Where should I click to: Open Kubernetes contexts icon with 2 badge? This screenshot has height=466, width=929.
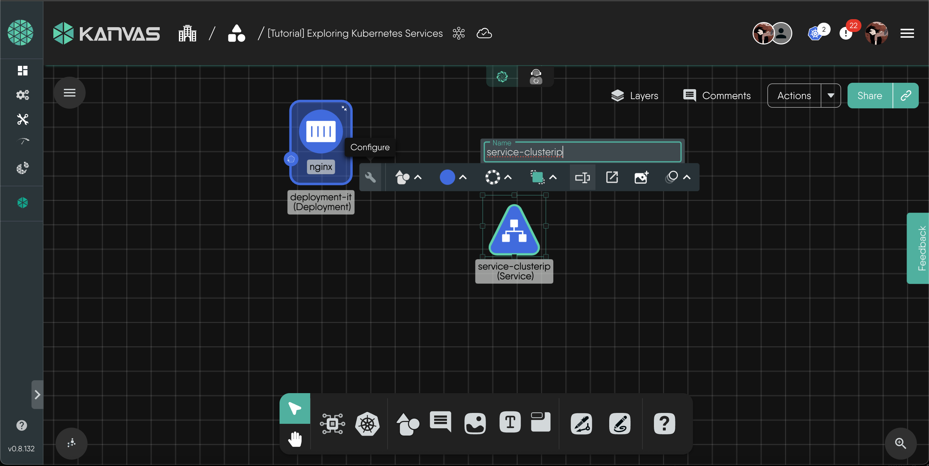click(815, 33)
